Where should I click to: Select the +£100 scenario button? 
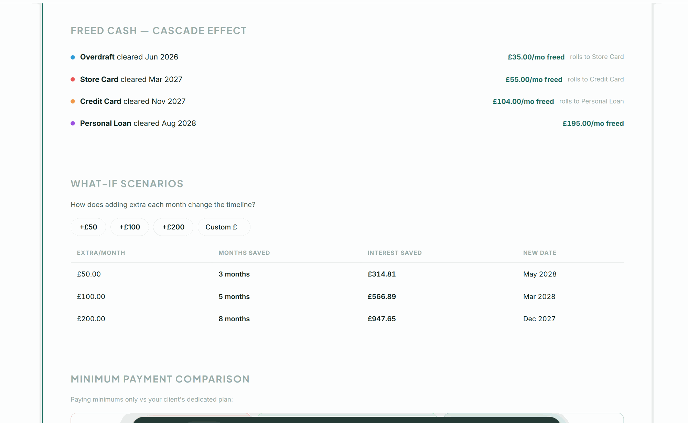[x=130, y=227]
